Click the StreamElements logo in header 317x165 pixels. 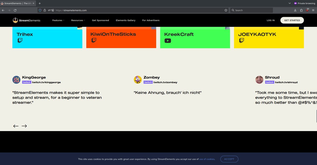tap(26, 20)
